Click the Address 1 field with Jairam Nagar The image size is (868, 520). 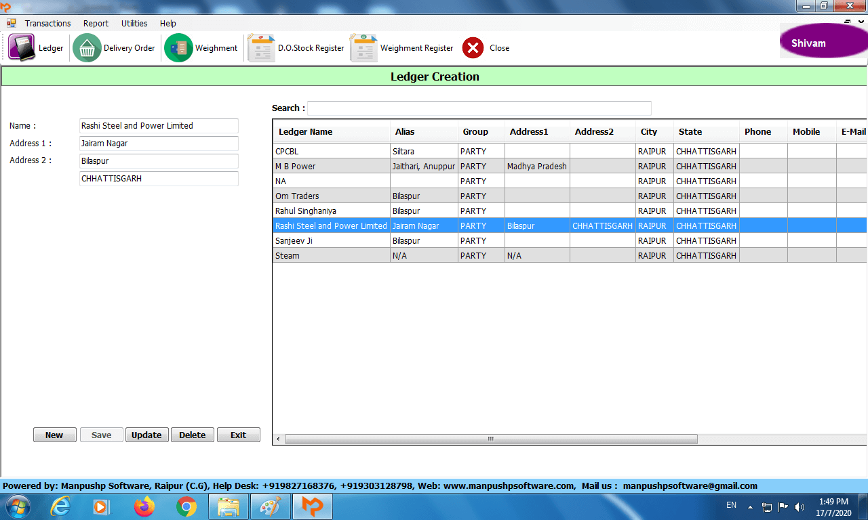(159, 144)
